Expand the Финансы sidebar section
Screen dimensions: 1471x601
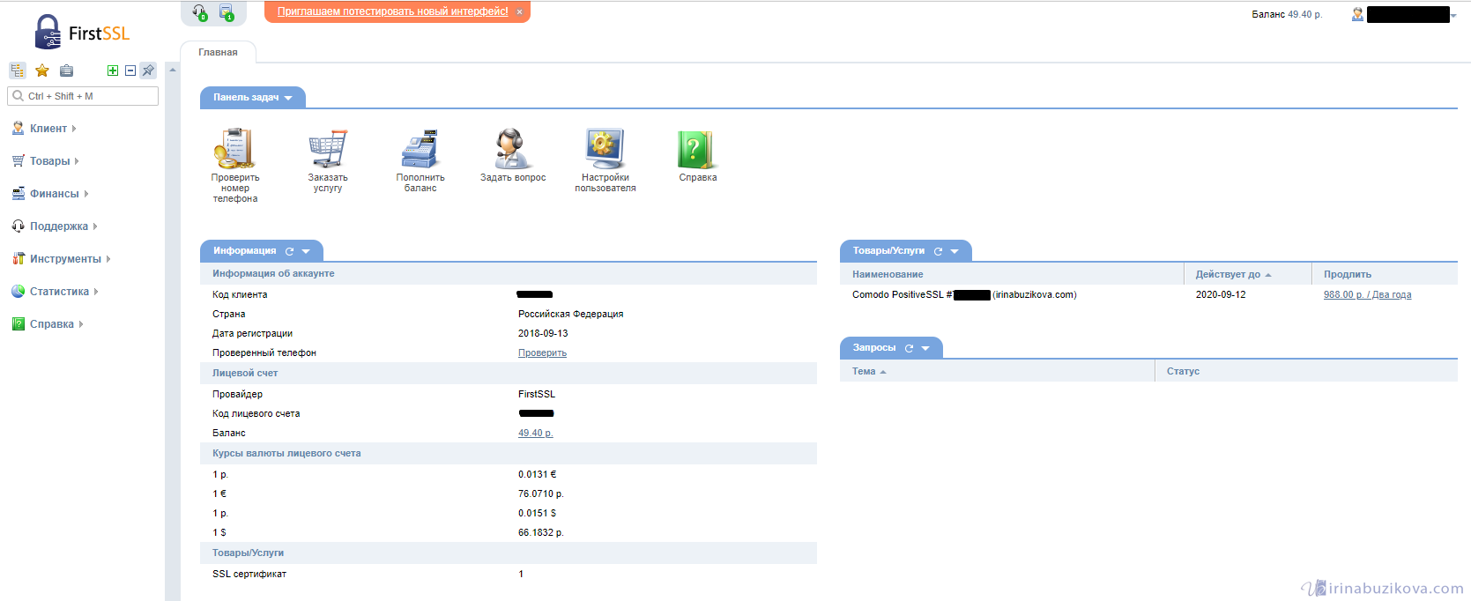(54, 194)
